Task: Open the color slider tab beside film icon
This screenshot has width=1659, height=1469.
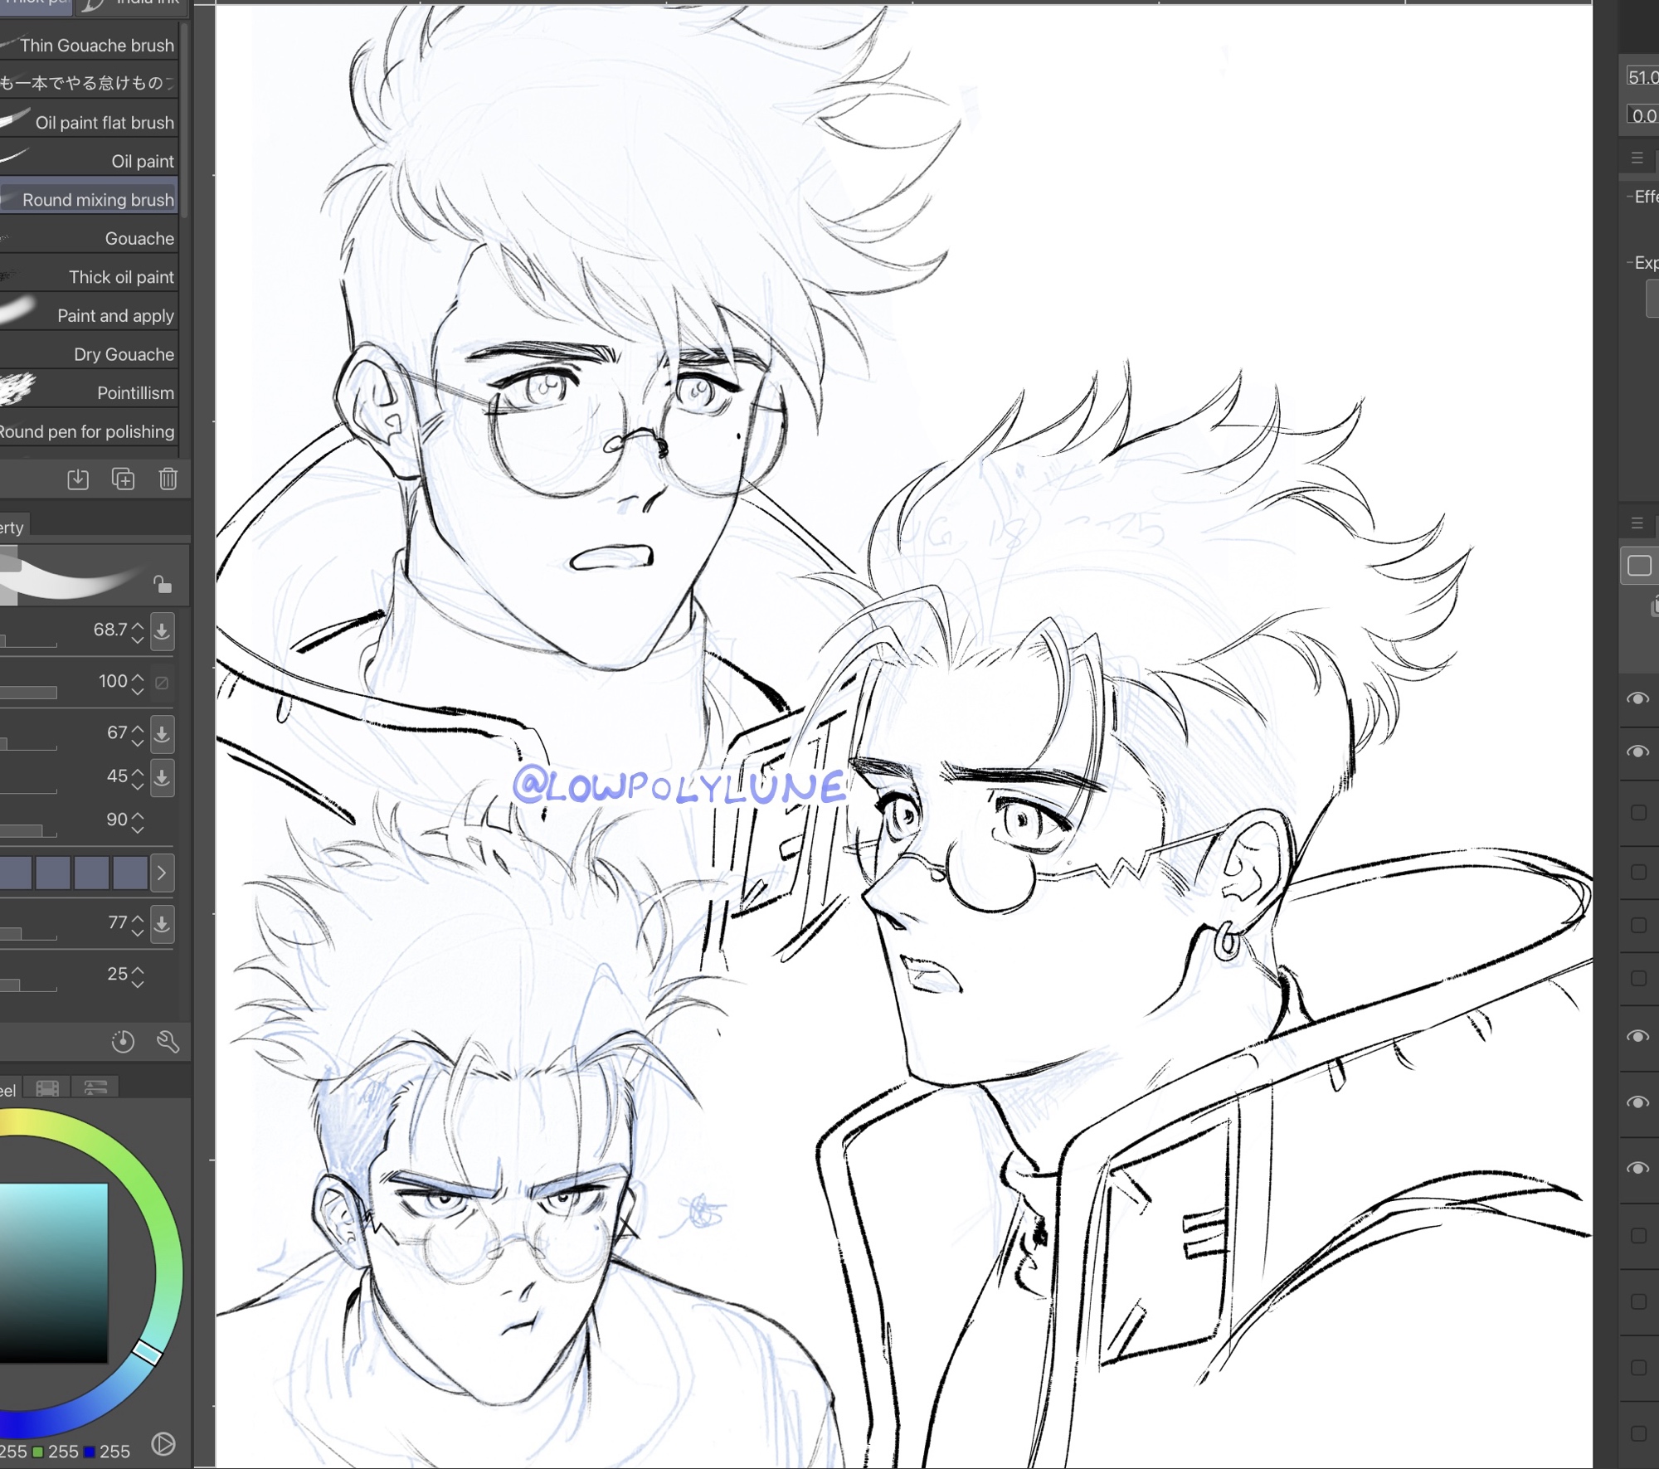Action: pos(95,1088)
